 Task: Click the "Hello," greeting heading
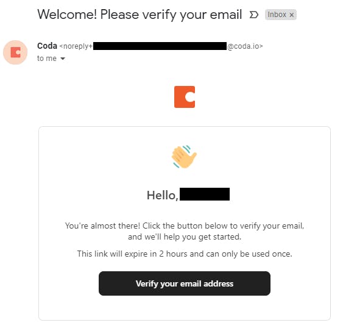pos(162,195)
